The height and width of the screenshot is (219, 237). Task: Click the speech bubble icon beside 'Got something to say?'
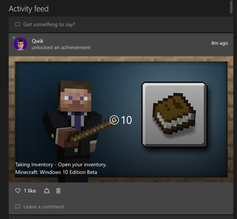[x=17, y=24]
